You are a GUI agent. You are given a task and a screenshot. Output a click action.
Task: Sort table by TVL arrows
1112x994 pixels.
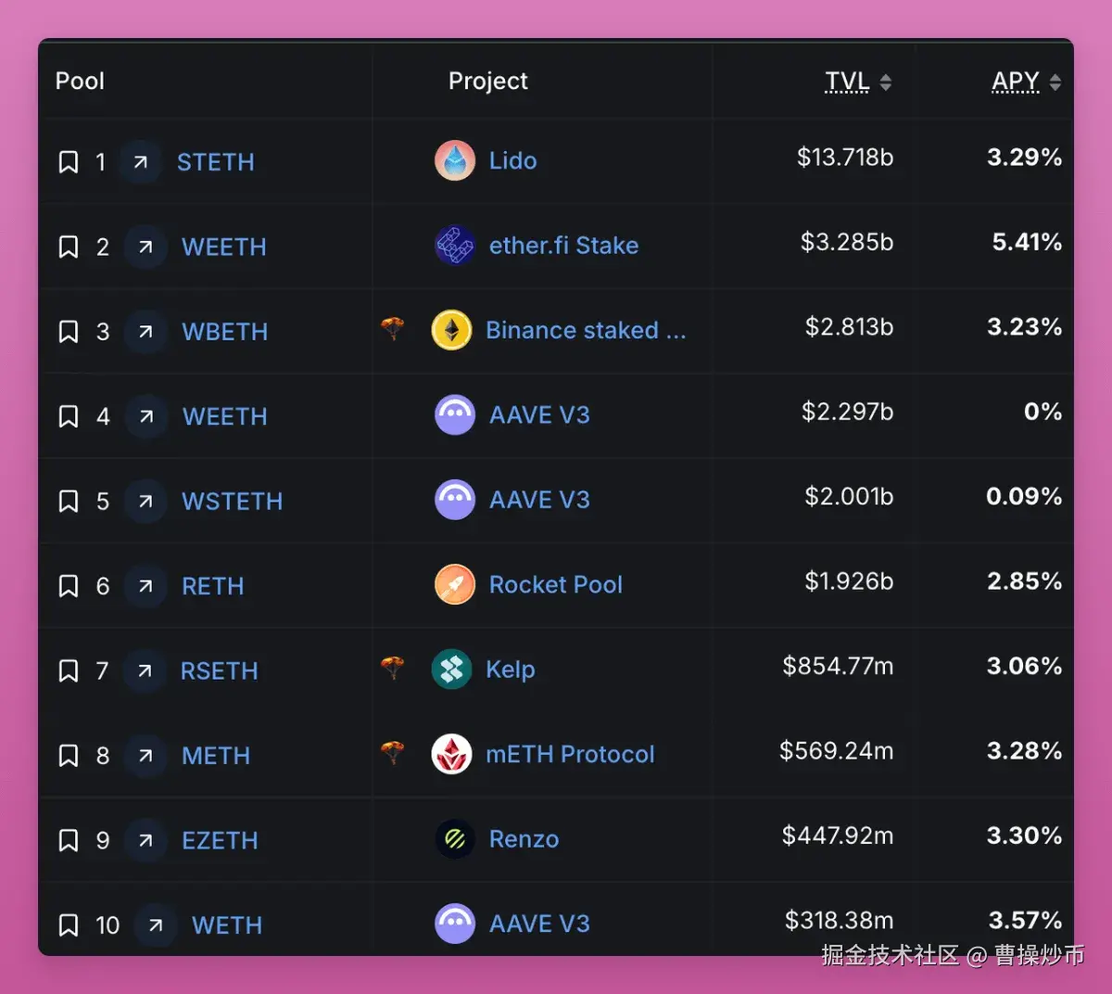[x=886, y=83]
